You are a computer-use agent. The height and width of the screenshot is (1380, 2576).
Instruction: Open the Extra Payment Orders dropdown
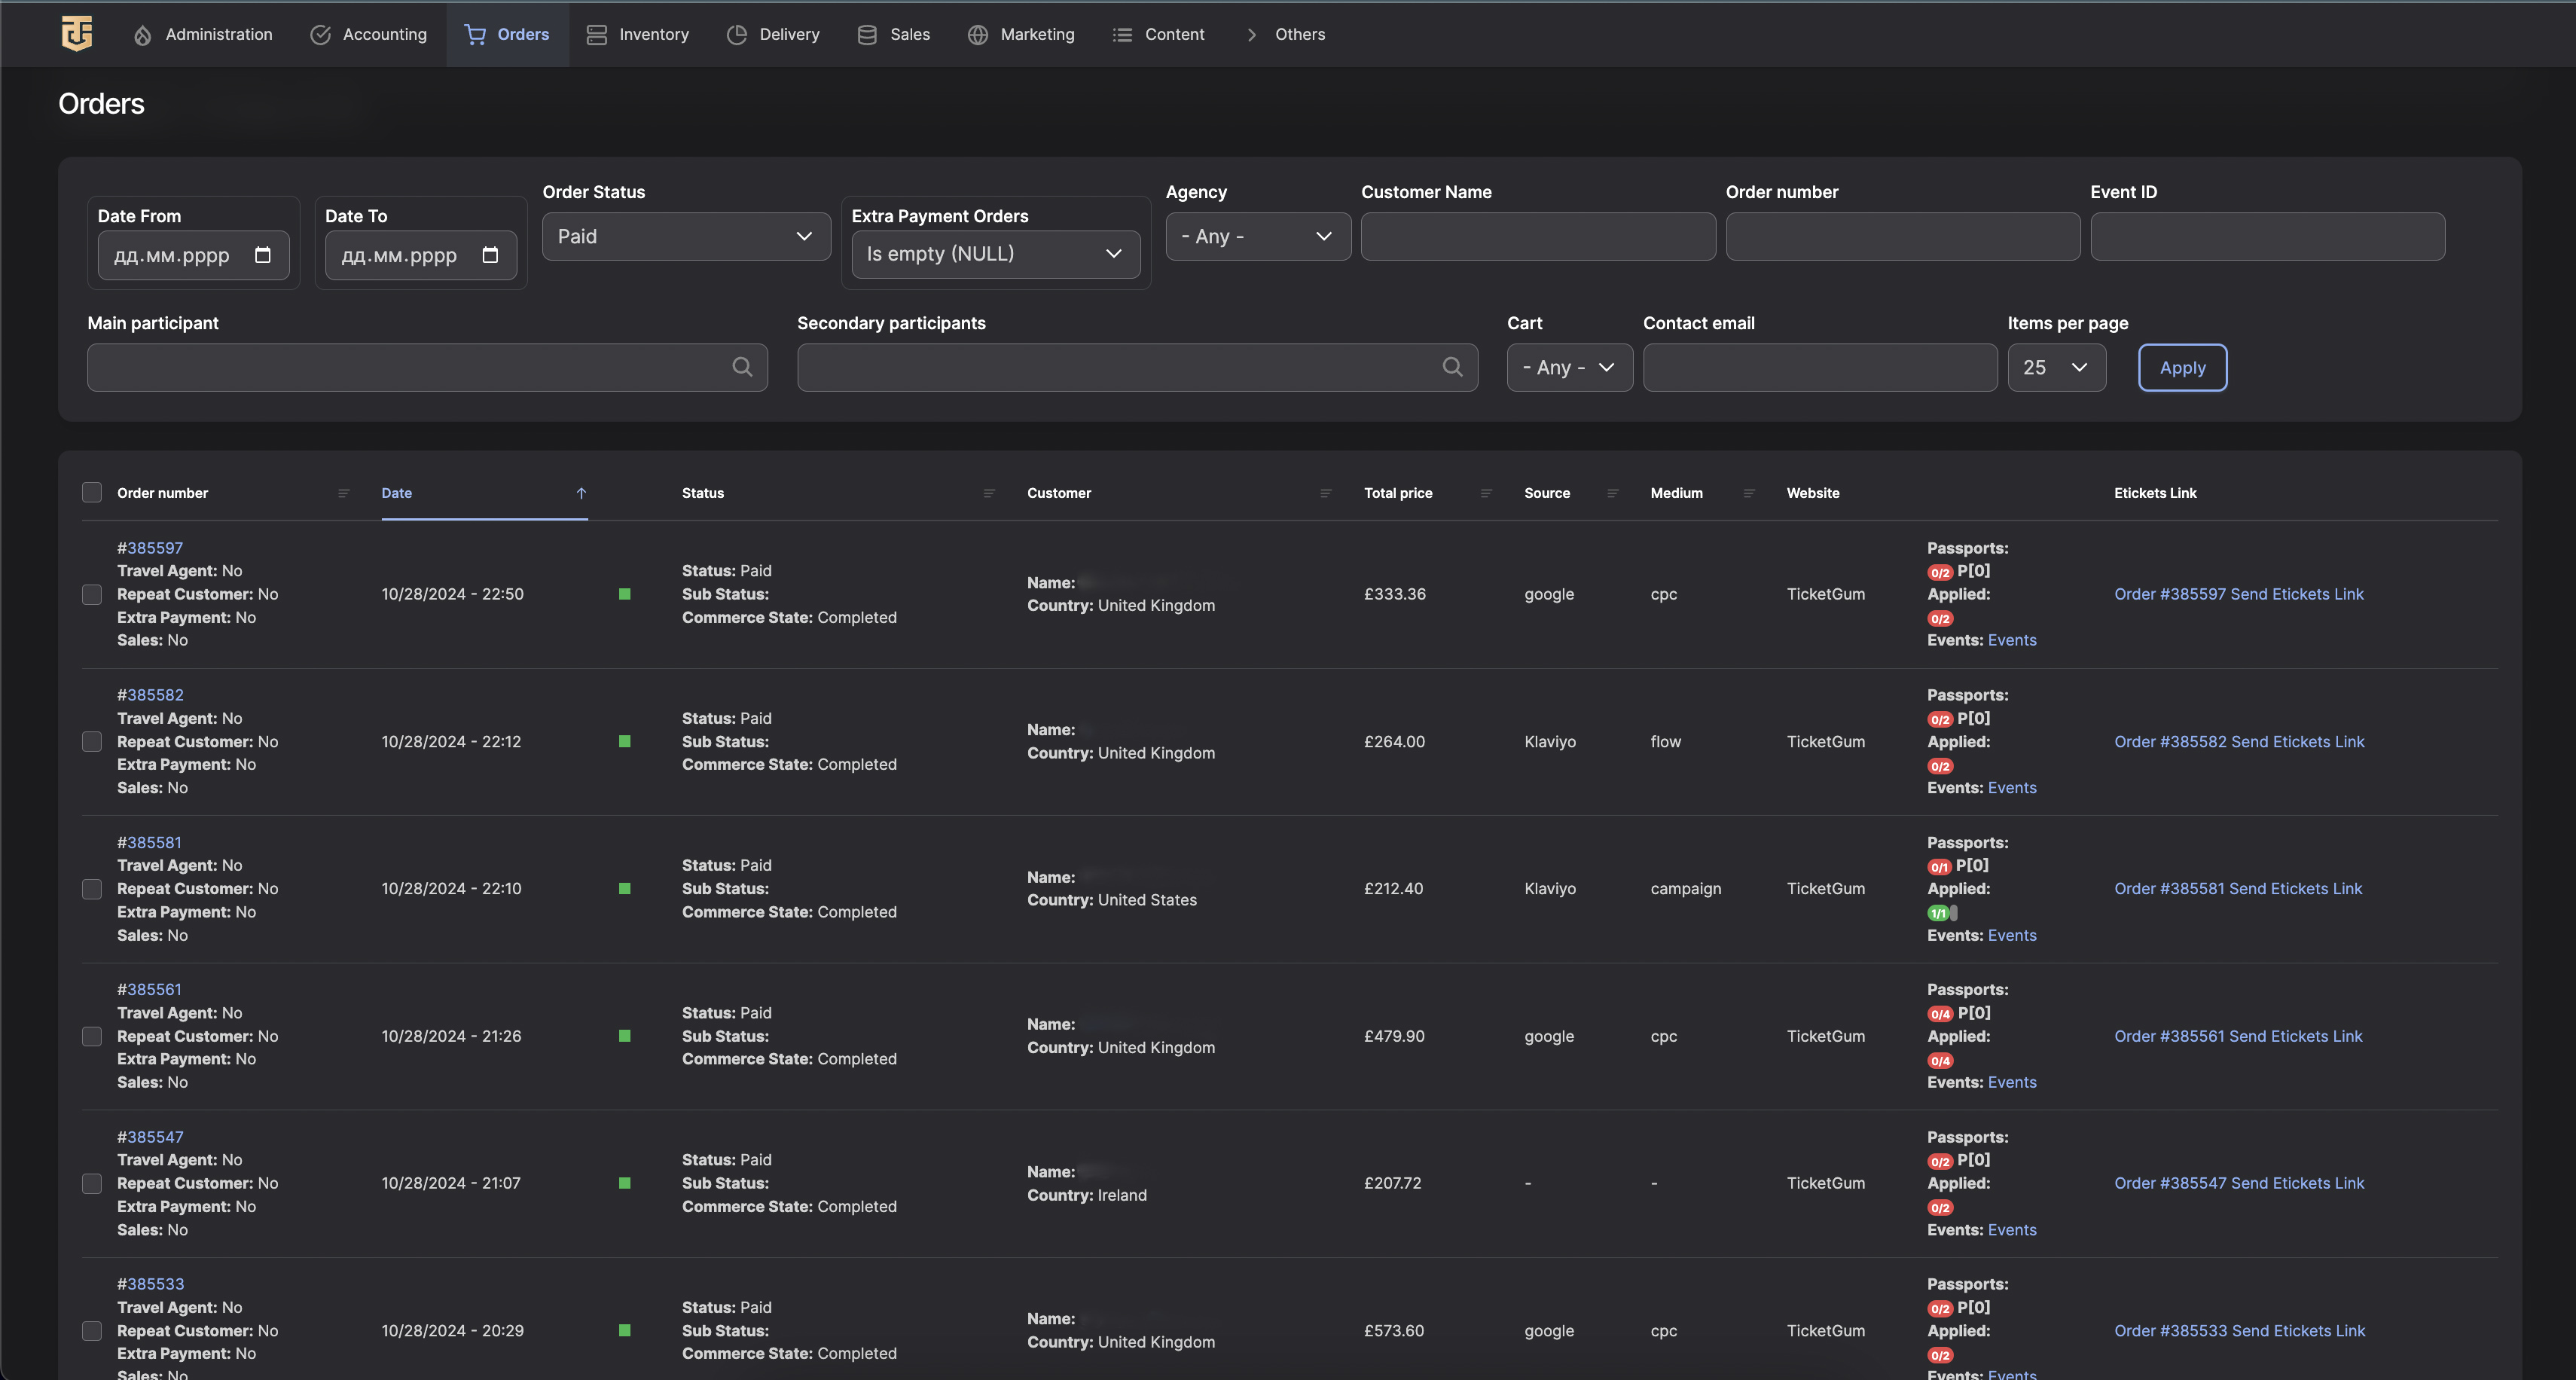tap(995, 254)
